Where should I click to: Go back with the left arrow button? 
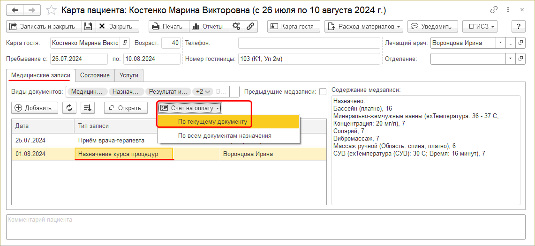click(15, 10)
